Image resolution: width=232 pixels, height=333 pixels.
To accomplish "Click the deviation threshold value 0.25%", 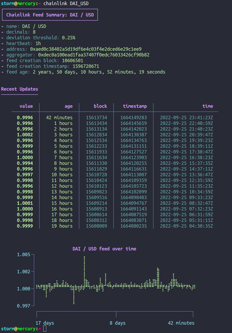I will [69, 38].
